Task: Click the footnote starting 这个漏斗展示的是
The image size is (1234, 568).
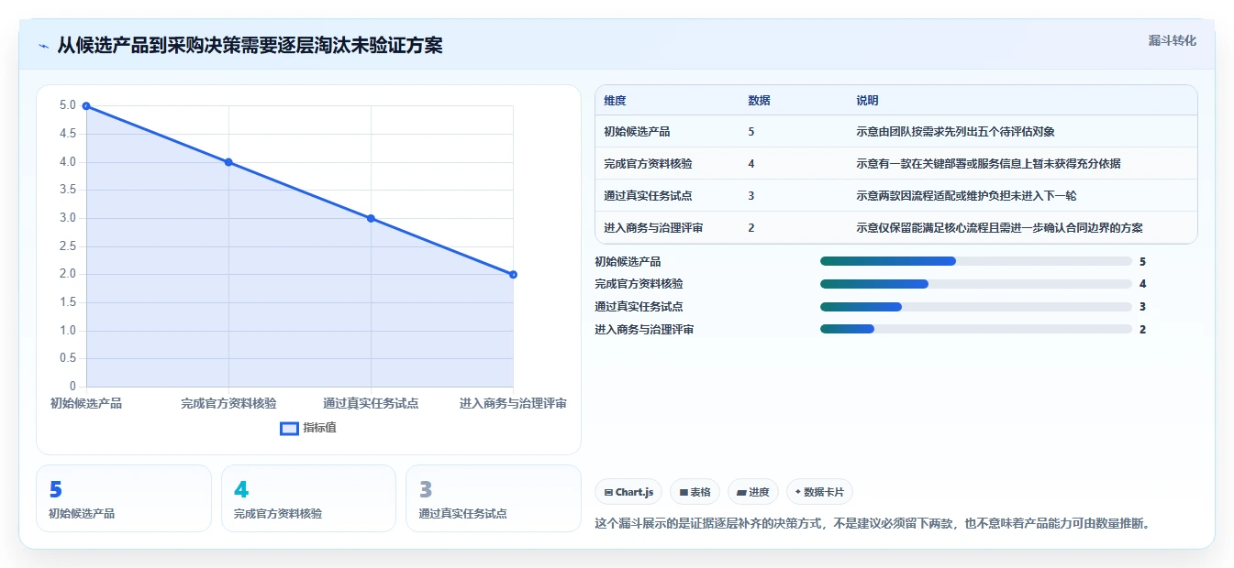Action: pos(873,524)
